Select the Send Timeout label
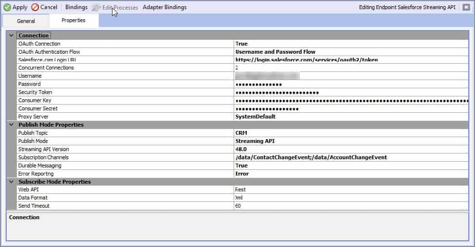Viewport: 475px width, 247px height. pos(34,206)
